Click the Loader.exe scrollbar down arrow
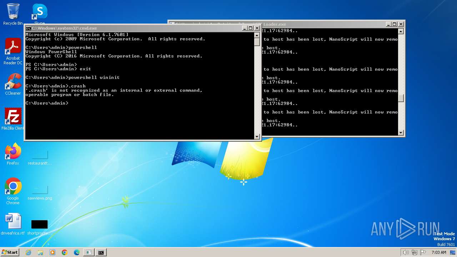The width and height of the screenshot is (457, 257). pyautogui.click(x=401, y=132)
